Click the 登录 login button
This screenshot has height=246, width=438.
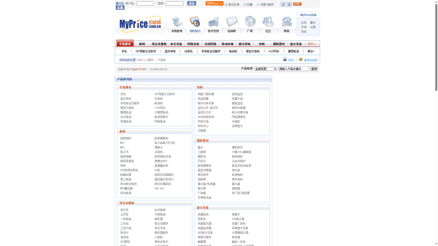192,3
